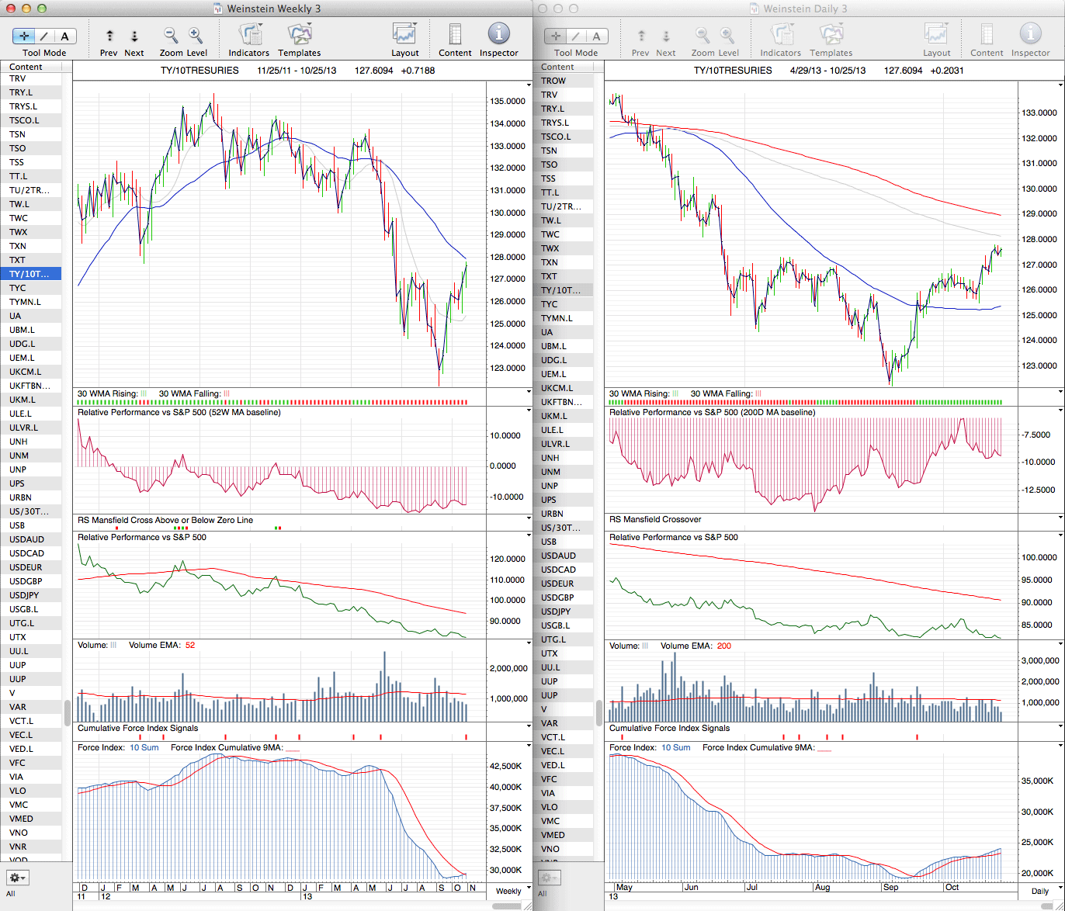Viewport: 1065px width, 911px height.
Task: Select USDJPY in the Weekly symbol list
Action: (24, 595)
